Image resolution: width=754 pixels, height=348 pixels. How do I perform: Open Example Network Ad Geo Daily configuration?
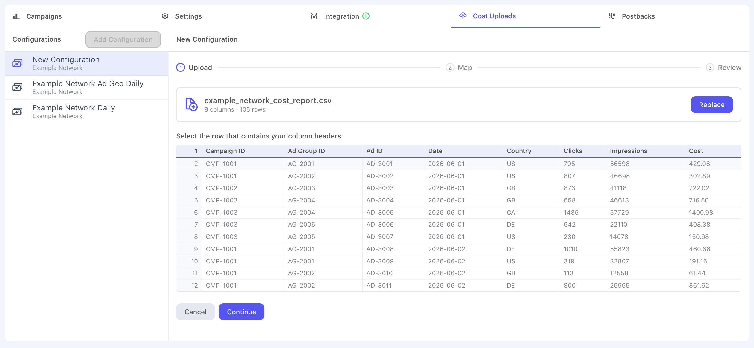[87, 87]
